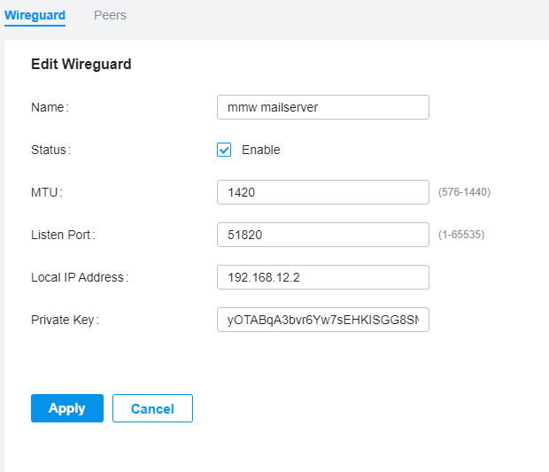Click the Listen Port label
This screenshot has width=549, height=472.
pyautogui.click(x=63, y=235)
